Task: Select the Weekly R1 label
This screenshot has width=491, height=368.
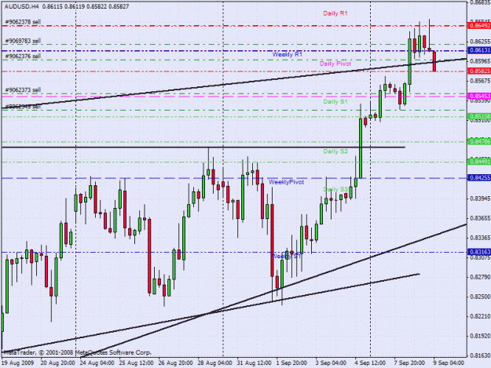Action: pyautogui.click(x=288, y=54)
